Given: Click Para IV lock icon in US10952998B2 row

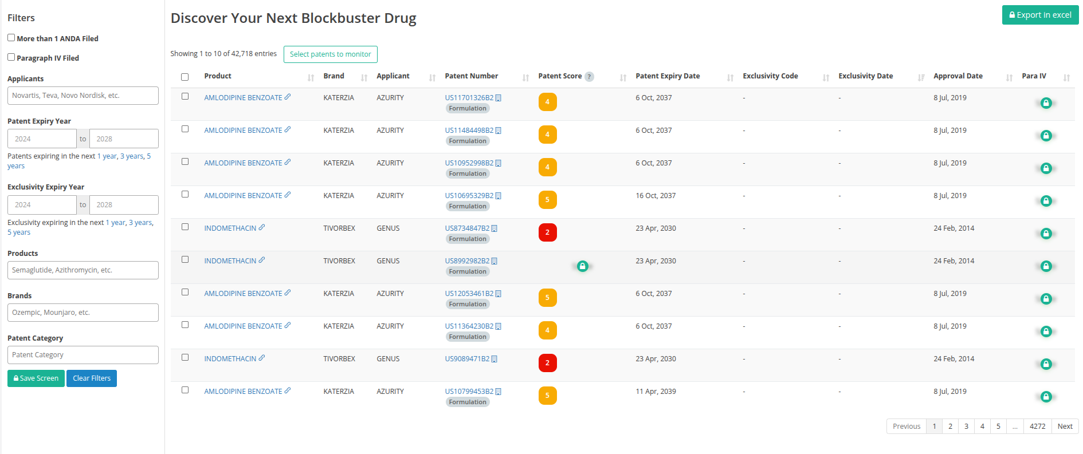Looking at the screenshot, I should [x=1046, y=168].
